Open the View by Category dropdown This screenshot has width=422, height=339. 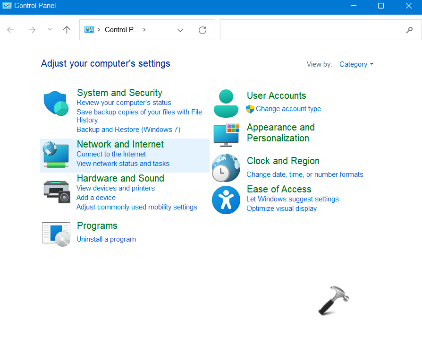pos(356,64)
